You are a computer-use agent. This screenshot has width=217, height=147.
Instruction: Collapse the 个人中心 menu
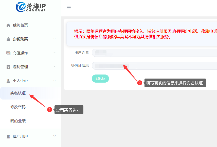tap(23, 81)
